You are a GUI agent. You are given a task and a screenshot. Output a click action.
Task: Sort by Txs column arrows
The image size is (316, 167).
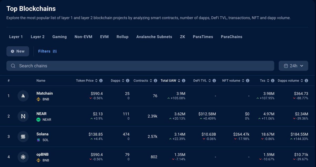[x=268, y=81]
